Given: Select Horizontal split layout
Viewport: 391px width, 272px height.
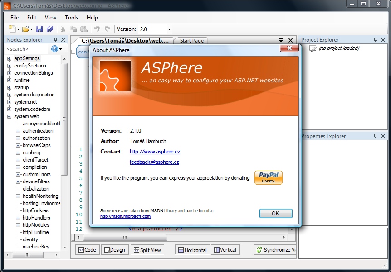Looking at the screenshot, I should pyautogui.click(x=192, y=250).
